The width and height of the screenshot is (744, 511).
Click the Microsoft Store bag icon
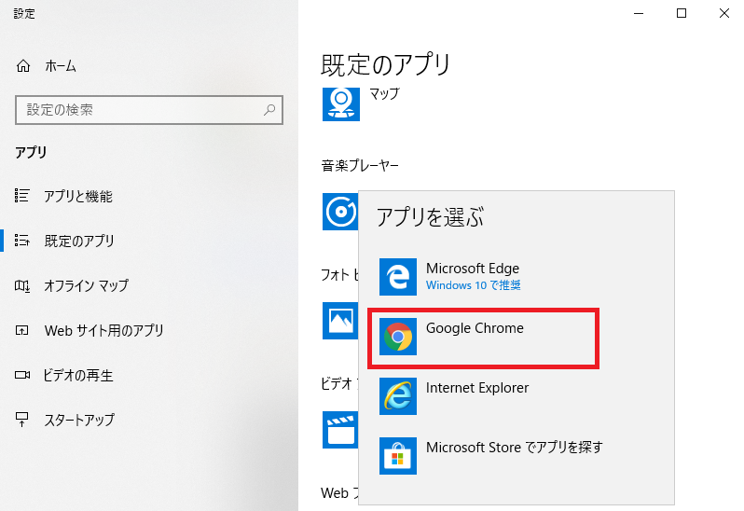(x=398, y=456)
